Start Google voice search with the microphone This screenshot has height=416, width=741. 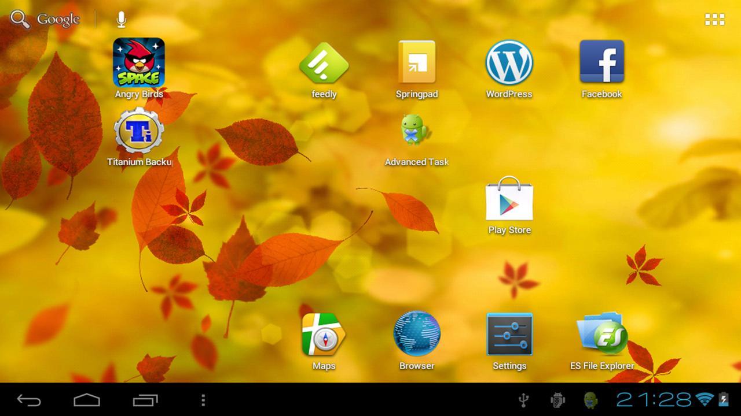pos(121,20)
